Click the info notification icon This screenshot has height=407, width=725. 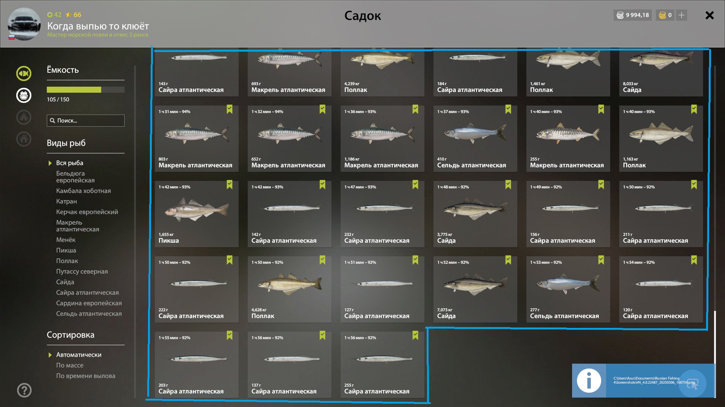click(589, 381)
